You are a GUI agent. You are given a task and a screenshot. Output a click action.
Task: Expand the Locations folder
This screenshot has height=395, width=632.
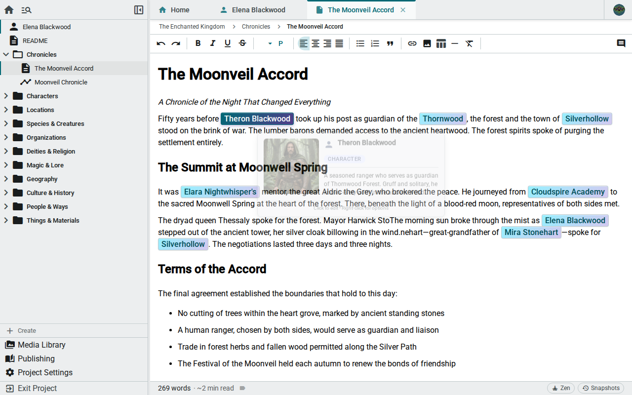(6, 110)
